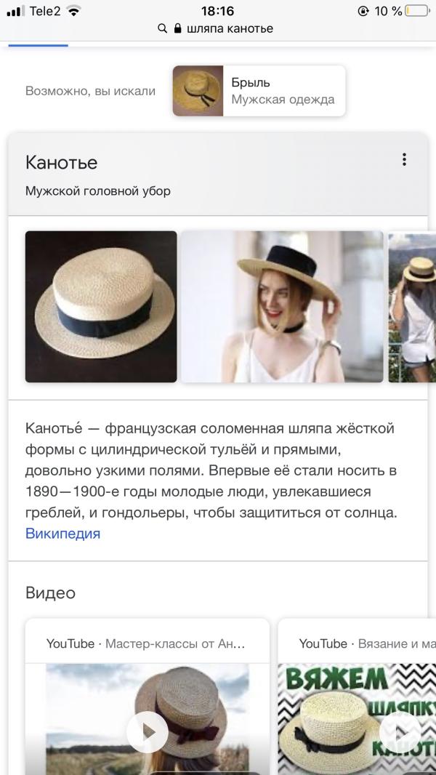Tap the search magnifier icon in address bar
The height and width of the screenshot is (775, 436).
click(163, 28)
